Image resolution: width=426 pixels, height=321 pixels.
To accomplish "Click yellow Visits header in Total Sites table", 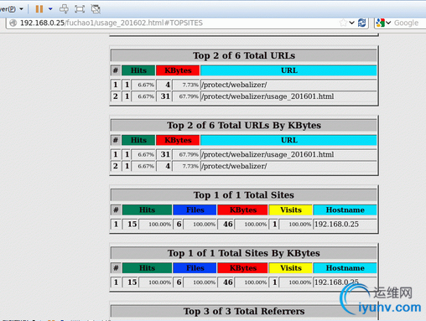I will click(x=290, y=210).
